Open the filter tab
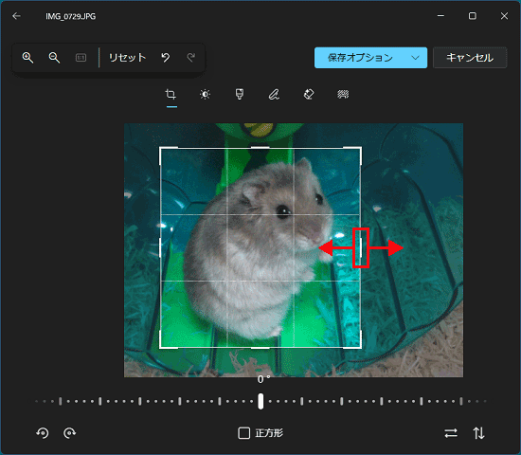Image resolution: width=521 pixels, height=455 pixels. click(240, 95)
